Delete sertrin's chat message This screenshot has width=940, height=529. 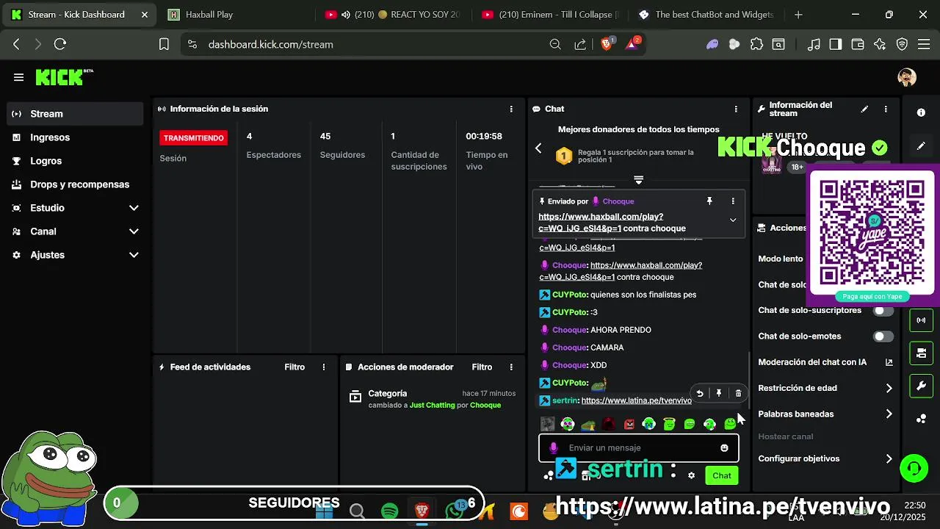click(x=738, y=394)
